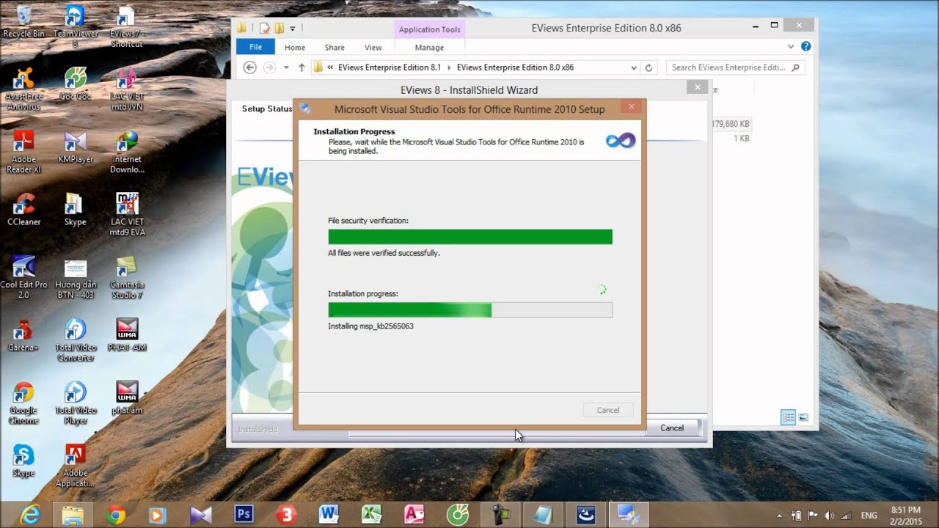Click the File security verification bar

(x=470, y=236)
